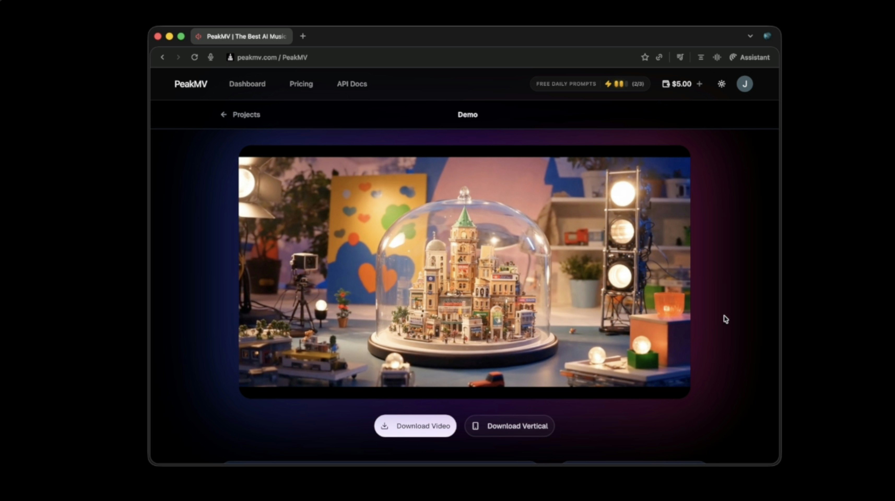Expand the site info badge in address bar
Screen dimensions: 895x501
coord(230,57)
